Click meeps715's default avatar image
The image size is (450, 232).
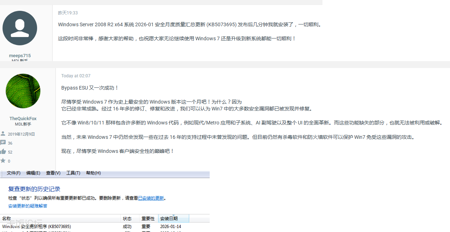20,28
